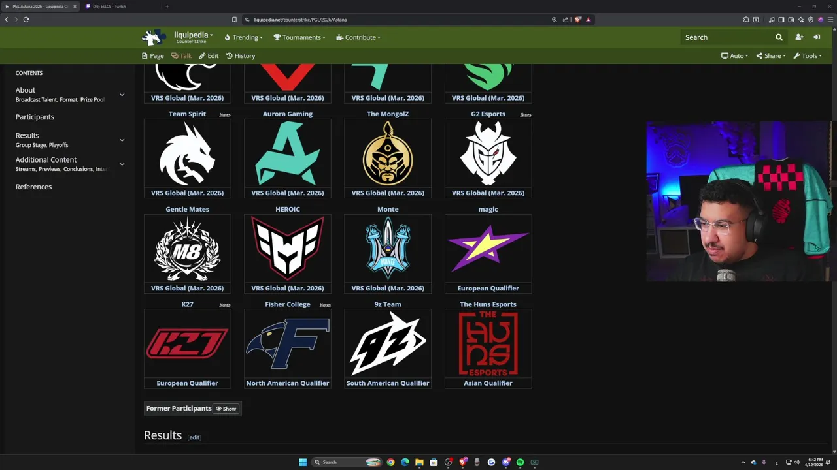This screenshot has width=837, height=470.
Task: Open a new browser tab
Action: click(167, 7)
